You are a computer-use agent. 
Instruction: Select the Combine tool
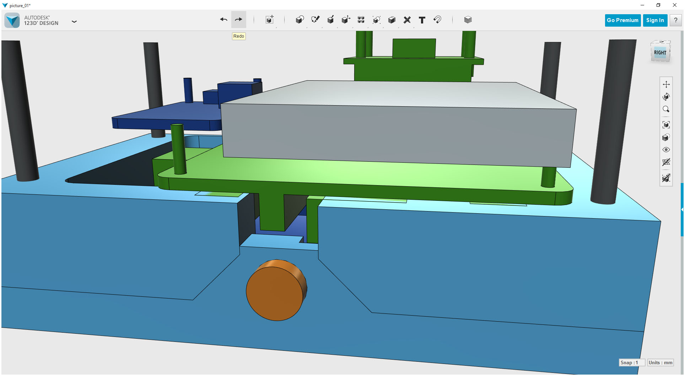pos(392,20)
